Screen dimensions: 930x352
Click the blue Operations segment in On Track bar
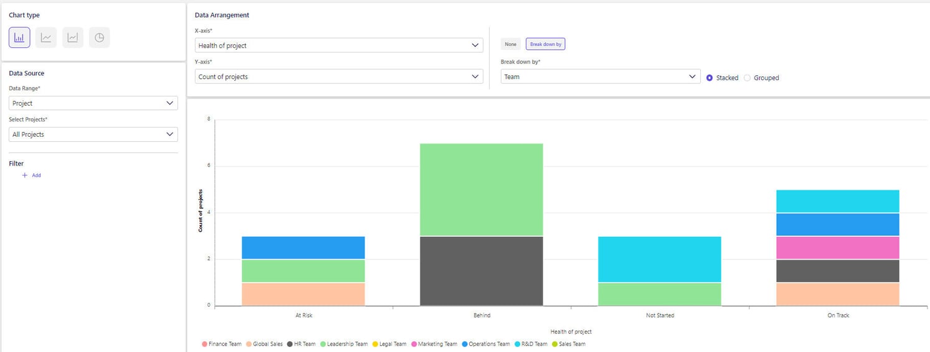[x=838, y=225]
